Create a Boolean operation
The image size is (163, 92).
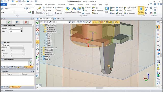click(86, 8)
